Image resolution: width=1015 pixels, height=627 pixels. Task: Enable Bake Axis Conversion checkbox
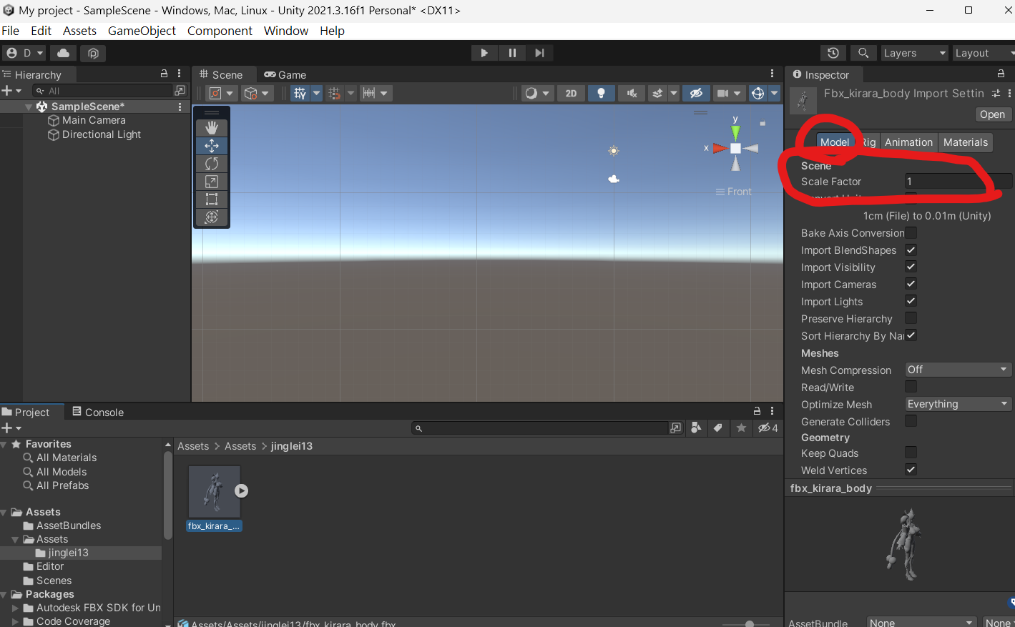pyautogui.click(x=911, y=232)
